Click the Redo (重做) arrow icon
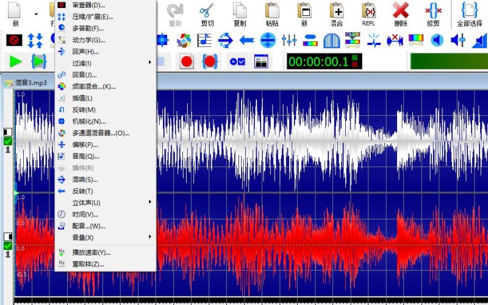The image size is (488, 305). coord(175,11)
